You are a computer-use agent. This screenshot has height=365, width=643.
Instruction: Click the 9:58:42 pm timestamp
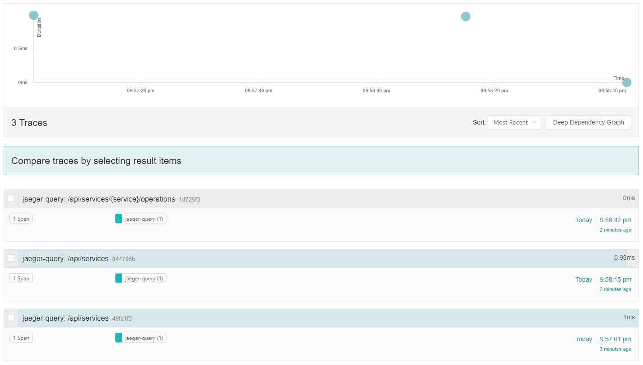point(615,220)
